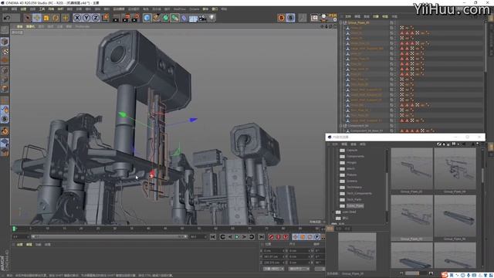Screen dimensions: 494x278
Task: Click the X position field in the Coordinates panel
Action: 274,251
